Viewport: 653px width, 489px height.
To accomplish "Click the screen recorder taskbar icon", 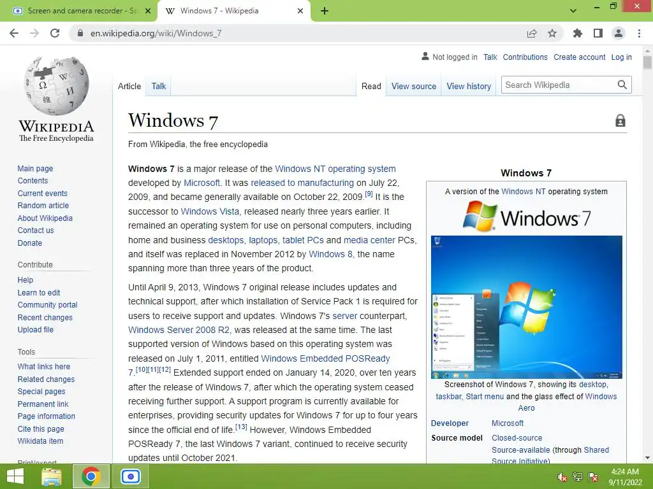I will 131,476.
